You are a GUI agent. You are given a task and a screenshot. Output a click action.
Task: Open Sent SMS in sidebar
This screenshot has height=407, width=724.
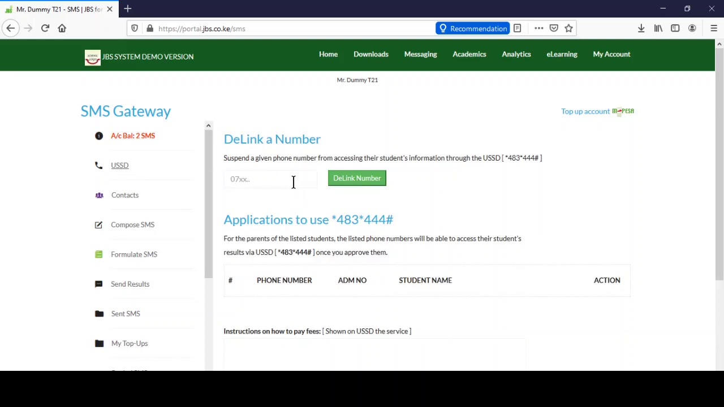[126, 314]
